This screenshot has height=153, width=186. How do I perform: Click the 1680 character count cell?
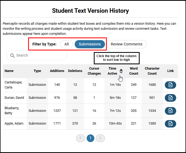152,85
